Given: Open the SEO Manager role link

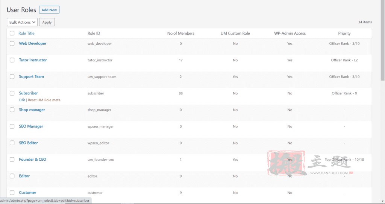Looking at the screenshot, I should coord(31,126).
